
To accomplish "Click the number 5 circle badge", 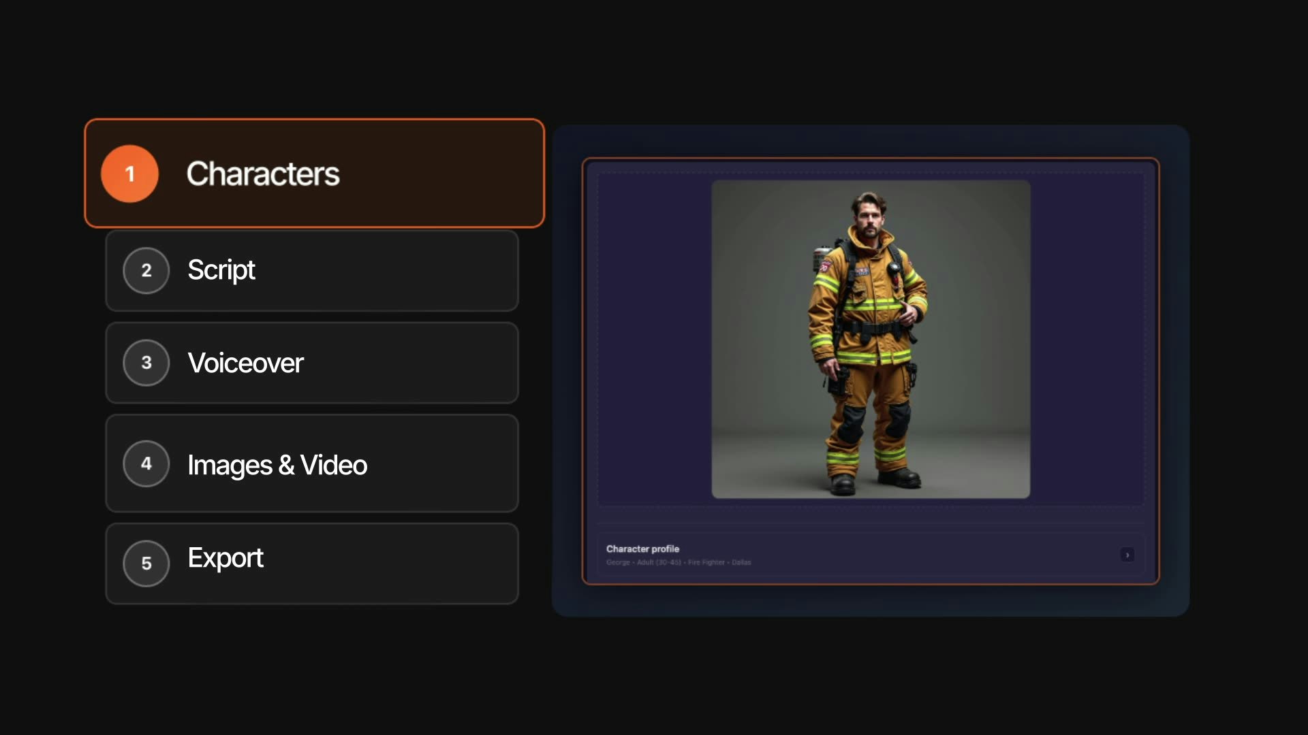I will [x=146, y=563].
